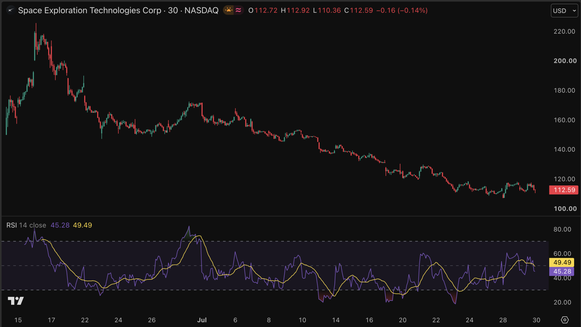Click the Jul label on the time axis
Viewport: 581px width, 327px height.
pyautogui.click(x=202, y=320)
